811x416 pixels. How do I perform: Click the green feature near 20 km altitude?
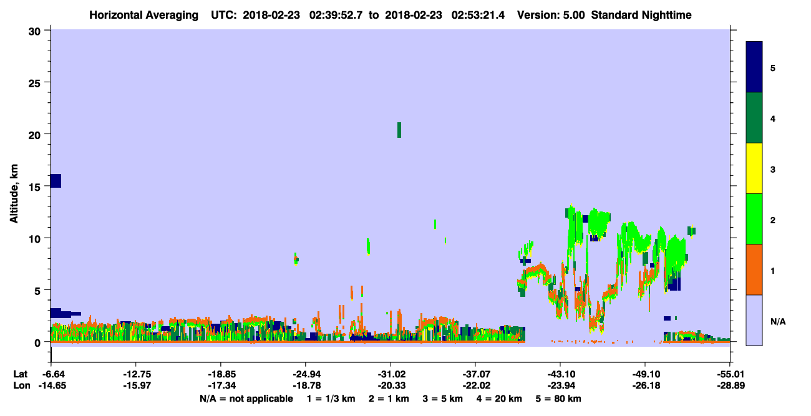[399, 130]
